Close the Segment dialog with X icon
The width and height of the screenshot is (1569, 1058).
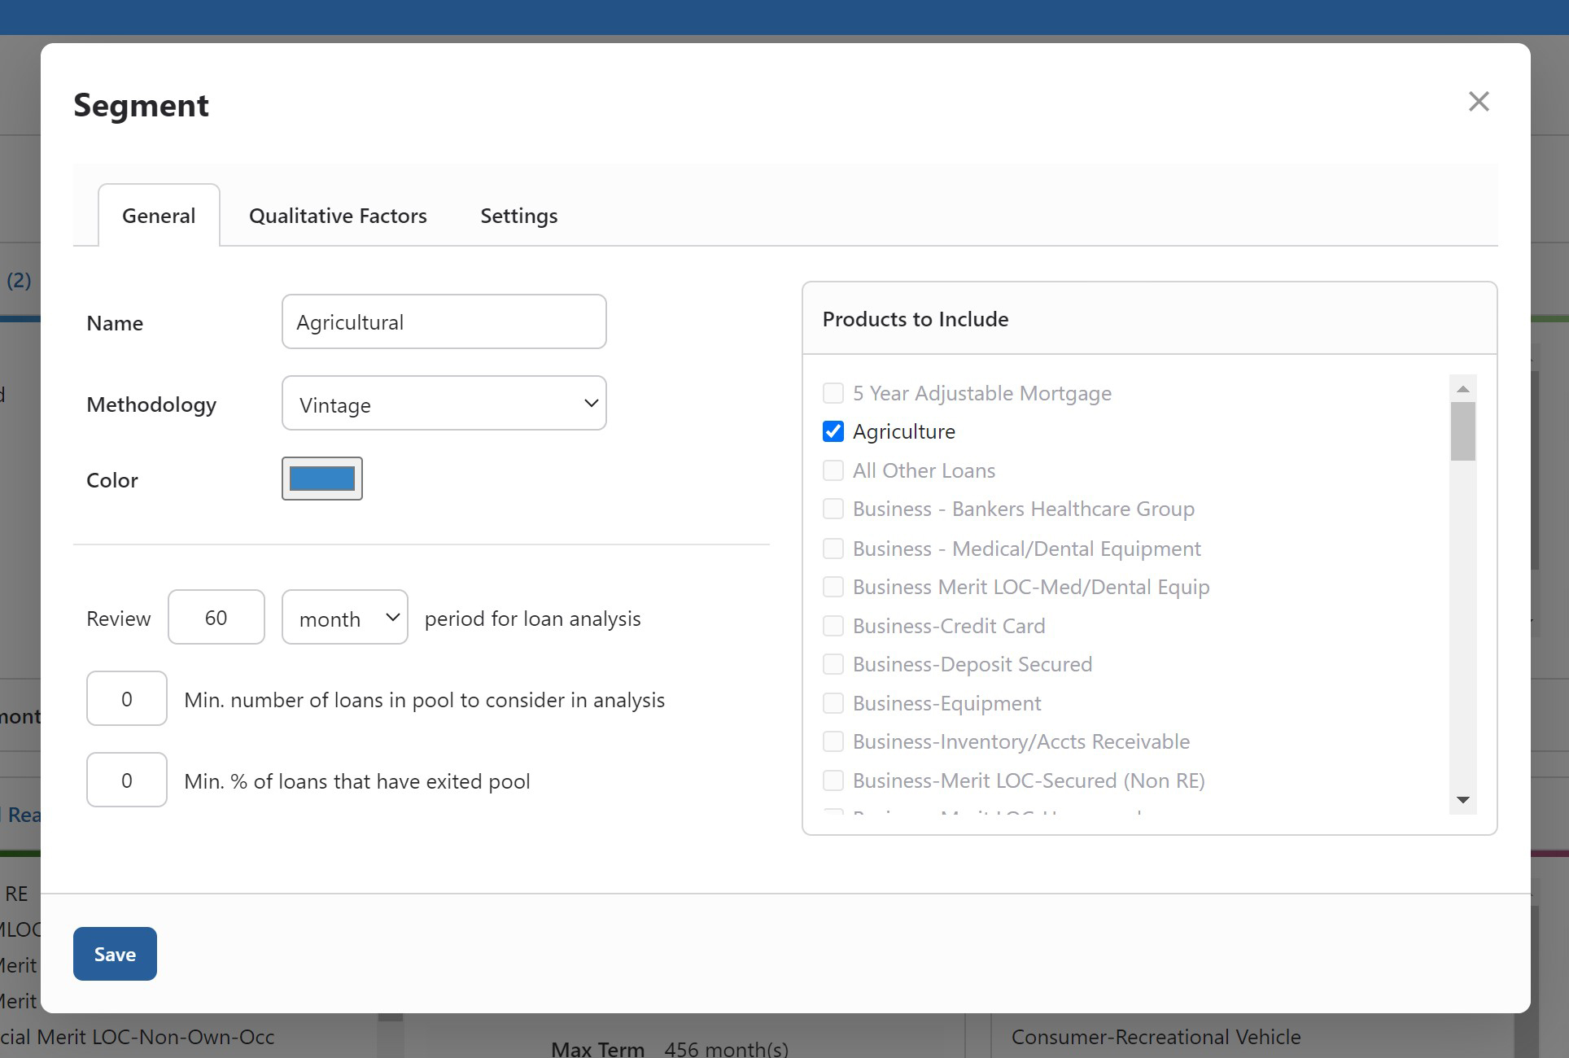tap(1478, 102)
